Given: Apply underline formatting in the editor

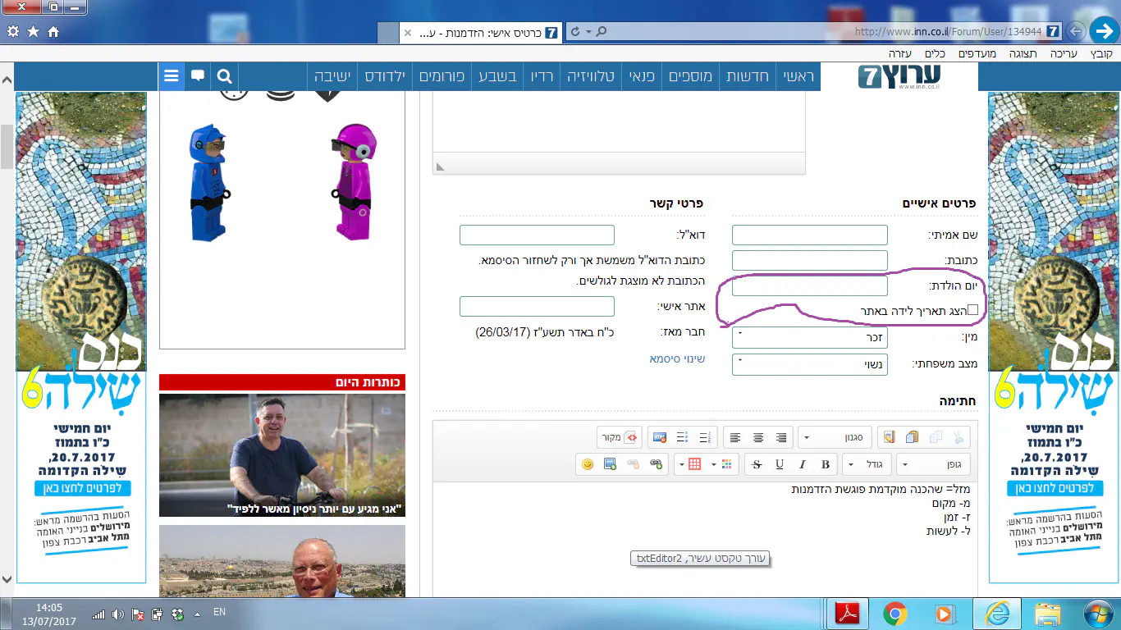Looking at the screenshot, I should pos(780,464).
